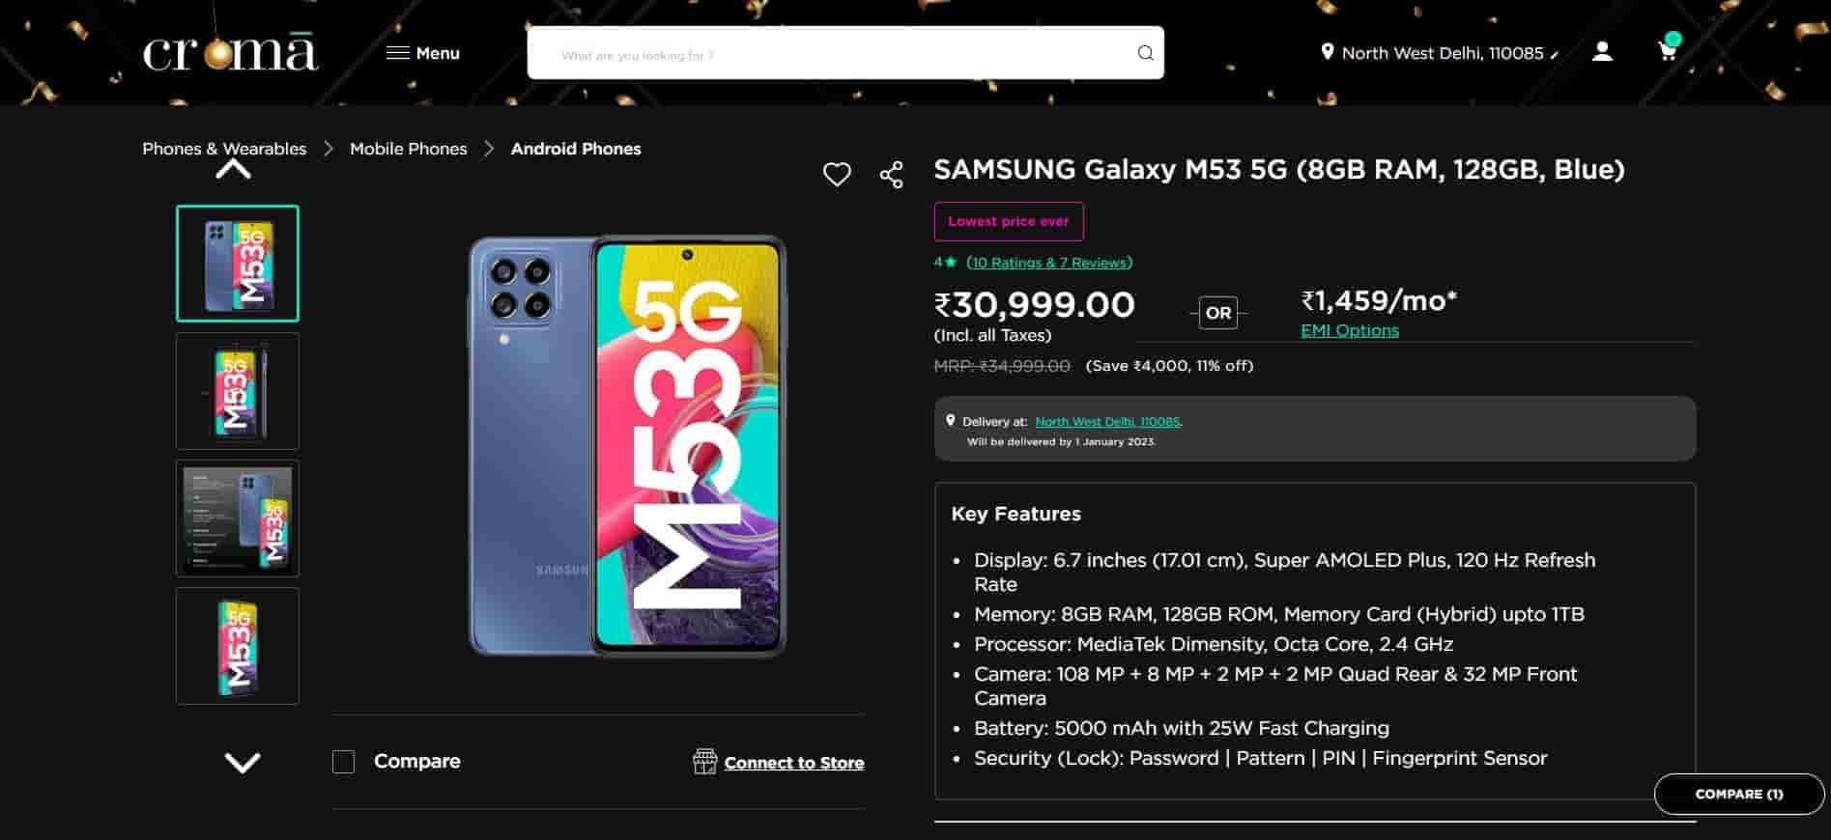Click the share icon
This screenshot has width=1831, height=840.
[x=891, y=175]
